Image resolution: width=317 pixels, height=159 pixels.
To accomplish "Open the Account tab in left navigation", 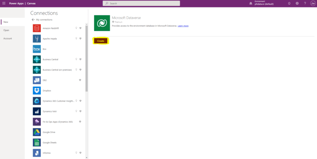I will coord(12,38).
